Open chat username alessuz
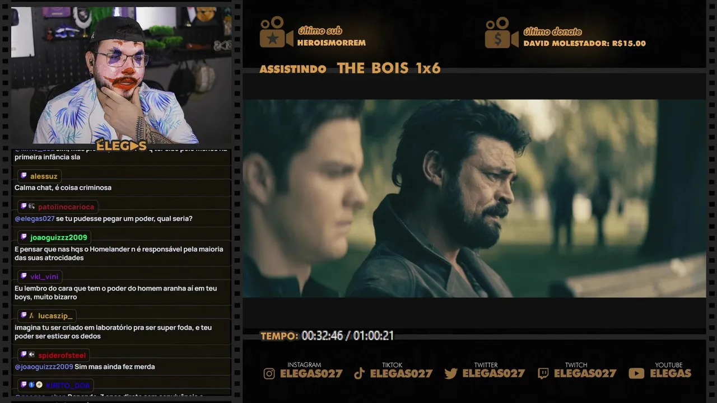Screen dimensions: 717x403 coord(44,176)
